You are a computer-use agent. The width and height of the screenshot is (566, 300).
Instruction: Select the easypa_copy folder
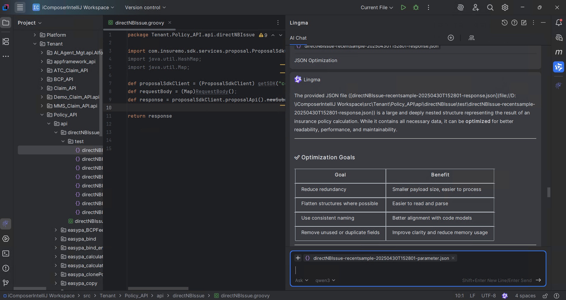(x=82, y=283)
